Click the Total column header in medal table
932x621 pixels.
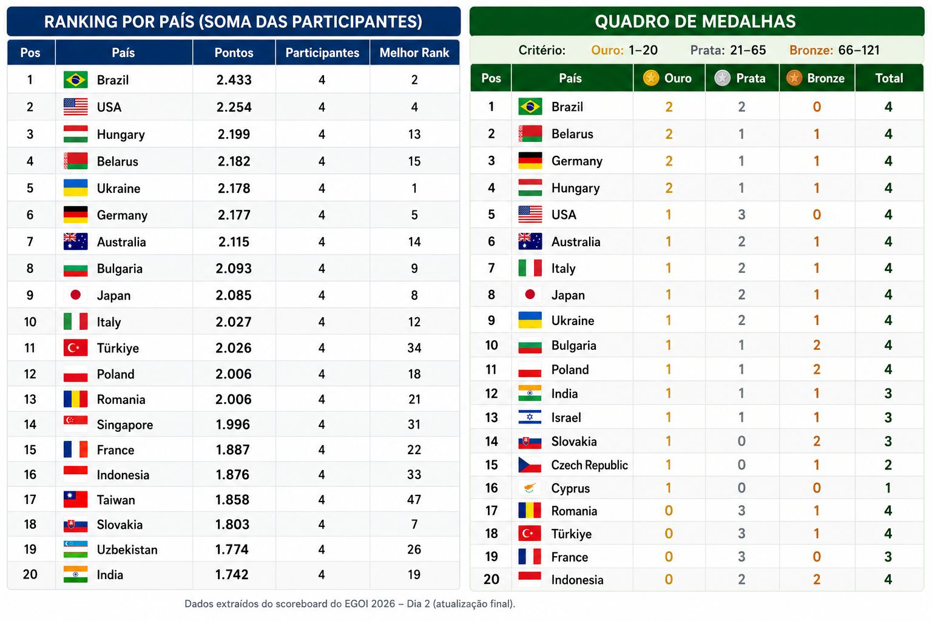(x=889, y=78)
